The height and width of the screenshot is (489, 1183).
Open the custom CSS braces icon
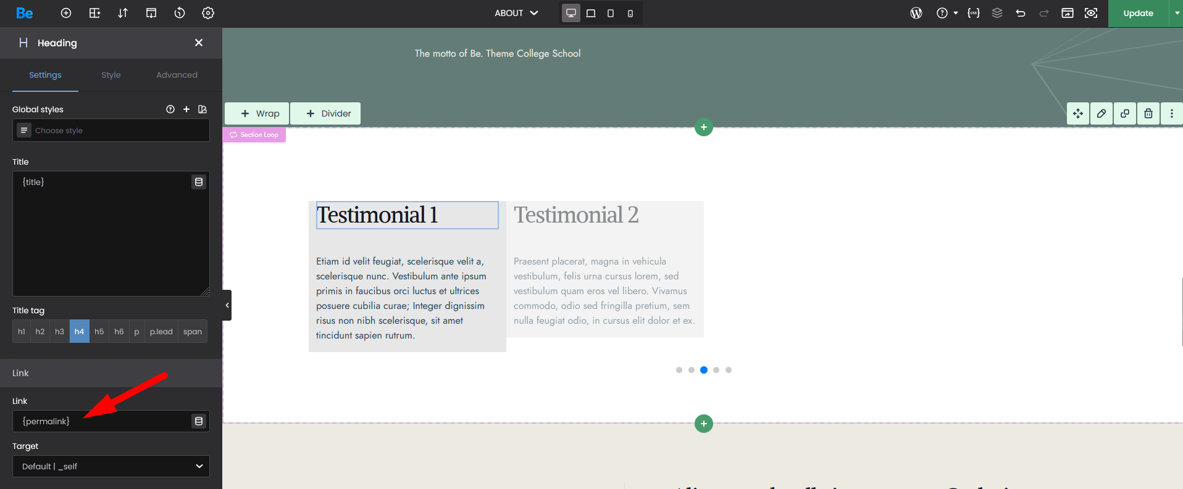point(974,13)
